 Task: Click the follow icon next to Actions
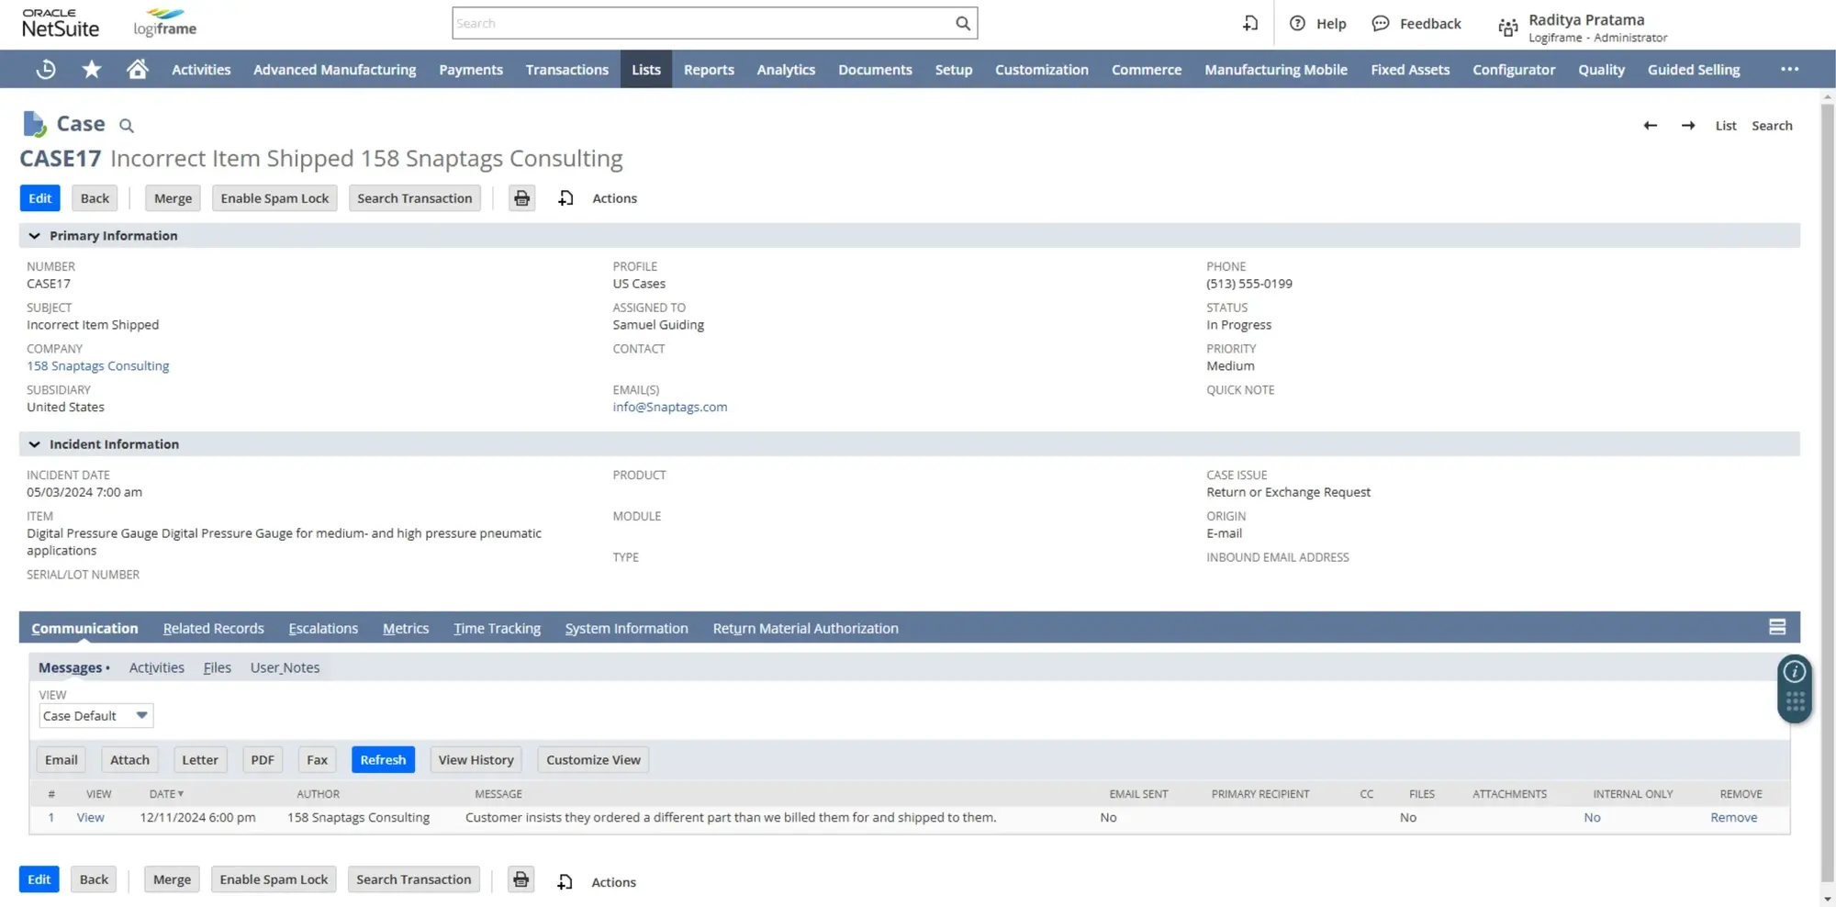coord(565,197)
